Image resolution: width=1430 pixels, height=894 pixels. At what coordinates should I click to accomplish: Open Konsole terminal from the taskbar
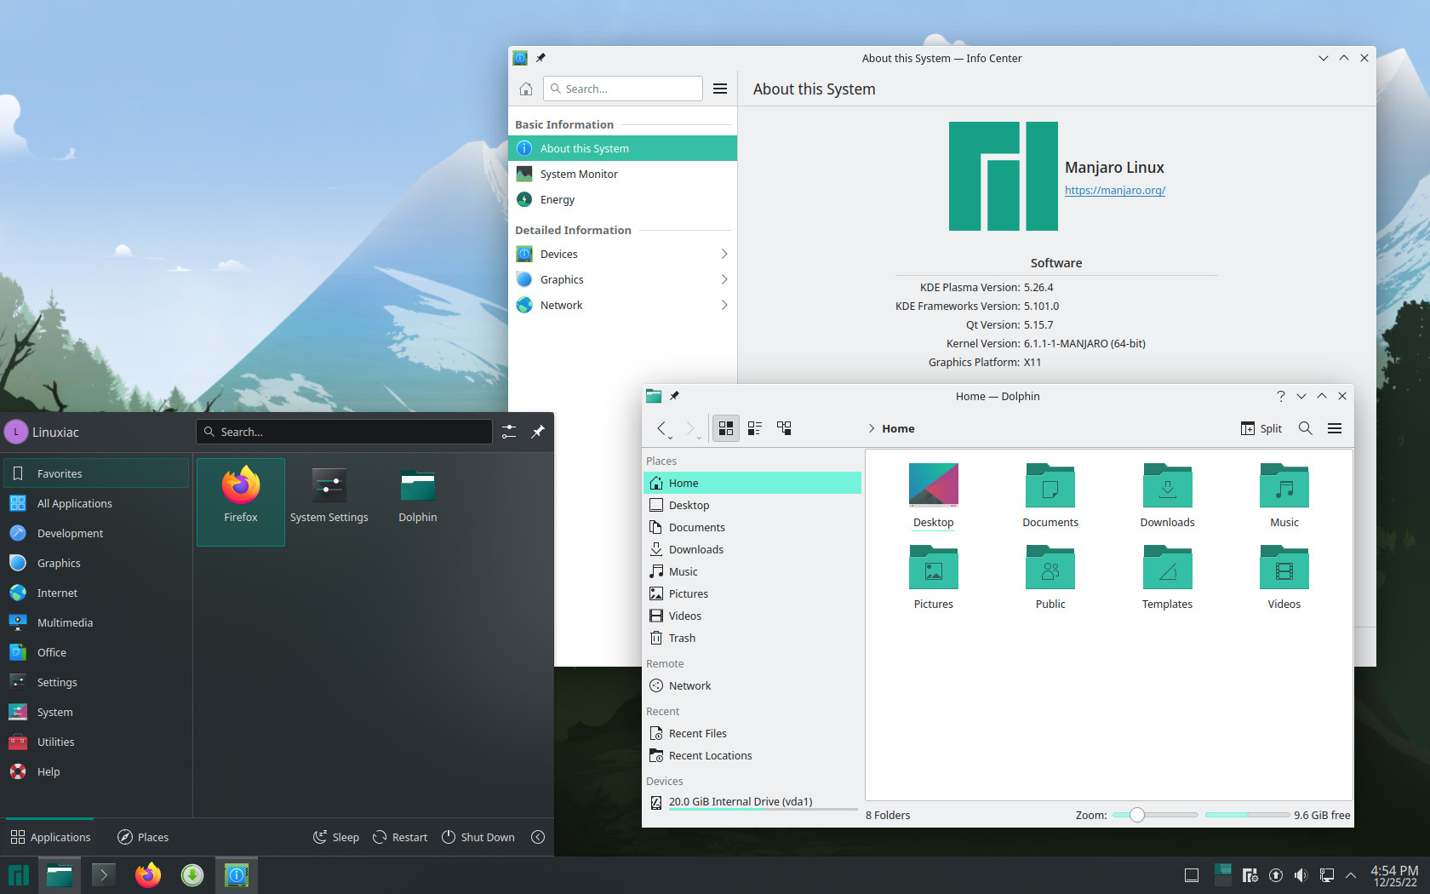104,875
